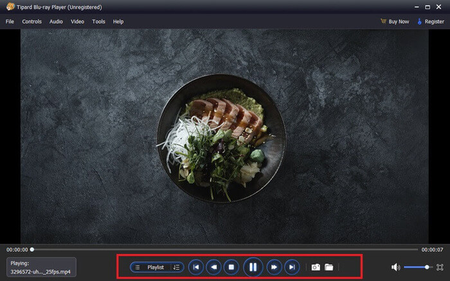
Task: Toggle the Playlist panel
Action: [x=155, y=267]
